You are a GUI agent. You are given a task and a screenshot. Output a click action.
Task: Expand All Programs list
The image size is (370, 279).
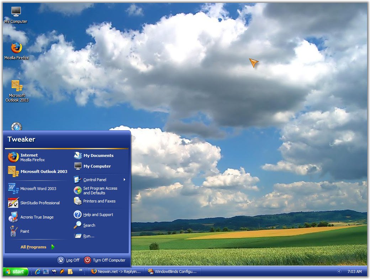[37, 247]
